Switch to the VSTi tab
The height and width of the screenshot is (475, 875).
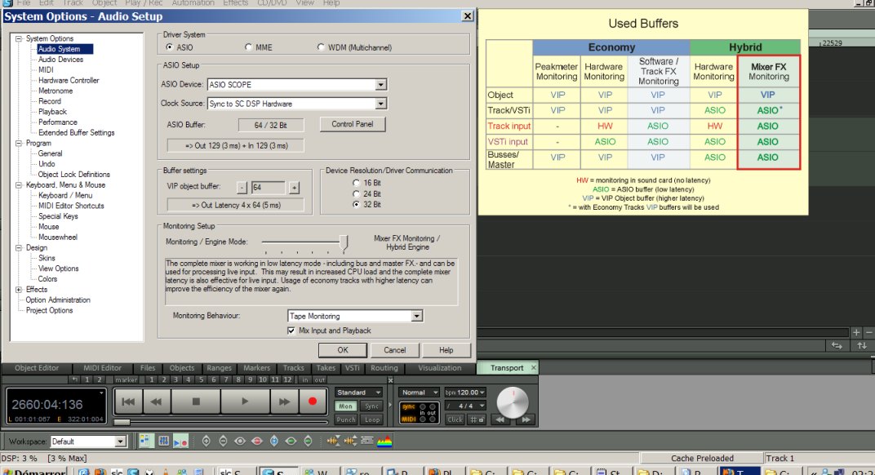coord(352,368)
